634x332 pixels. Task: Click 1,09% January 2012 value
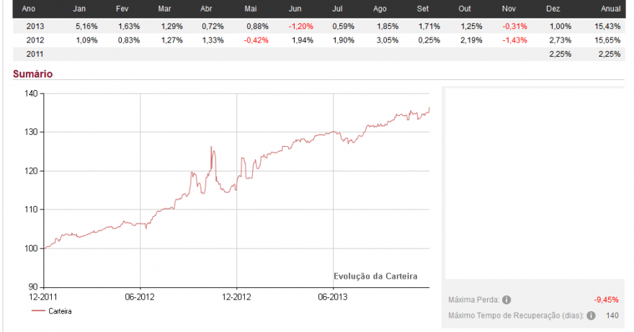pos(86,40)
